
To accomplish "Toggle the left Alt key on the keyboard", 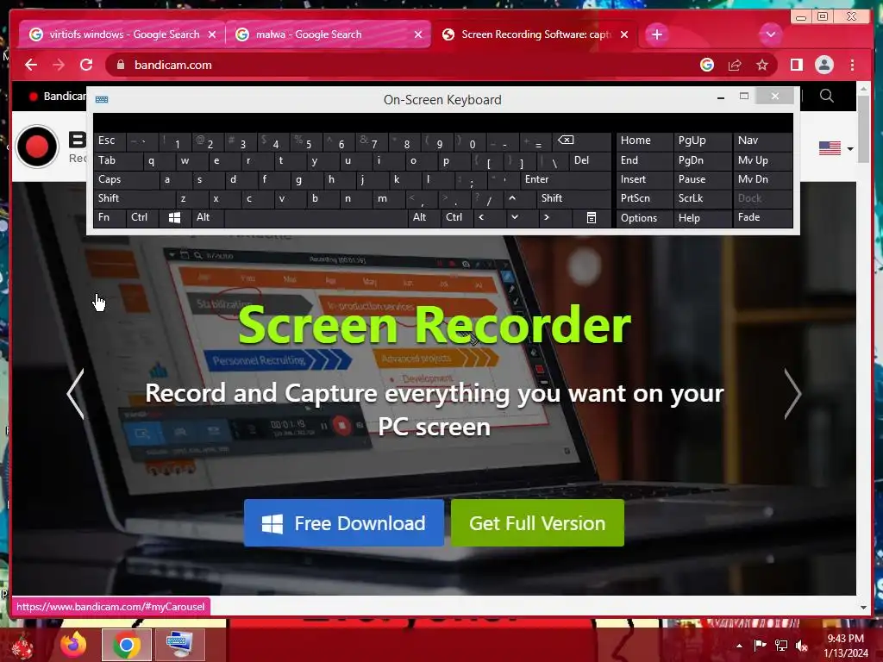I will pyautogui.click(x=208, y=217).
